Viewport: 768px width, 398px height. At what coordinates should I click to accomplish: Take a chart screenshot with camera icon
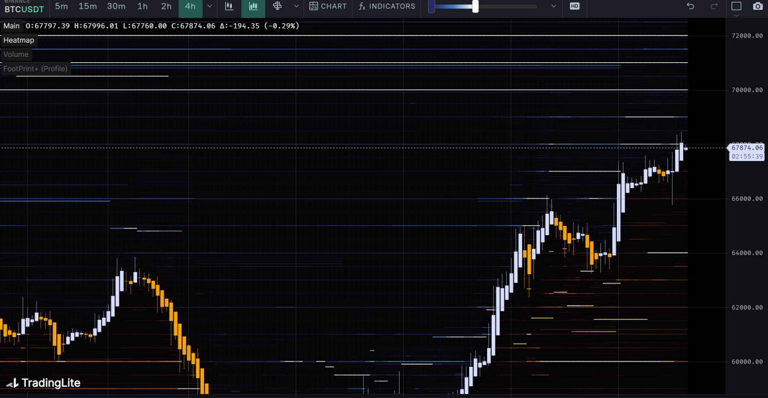(x=757, y=7)
